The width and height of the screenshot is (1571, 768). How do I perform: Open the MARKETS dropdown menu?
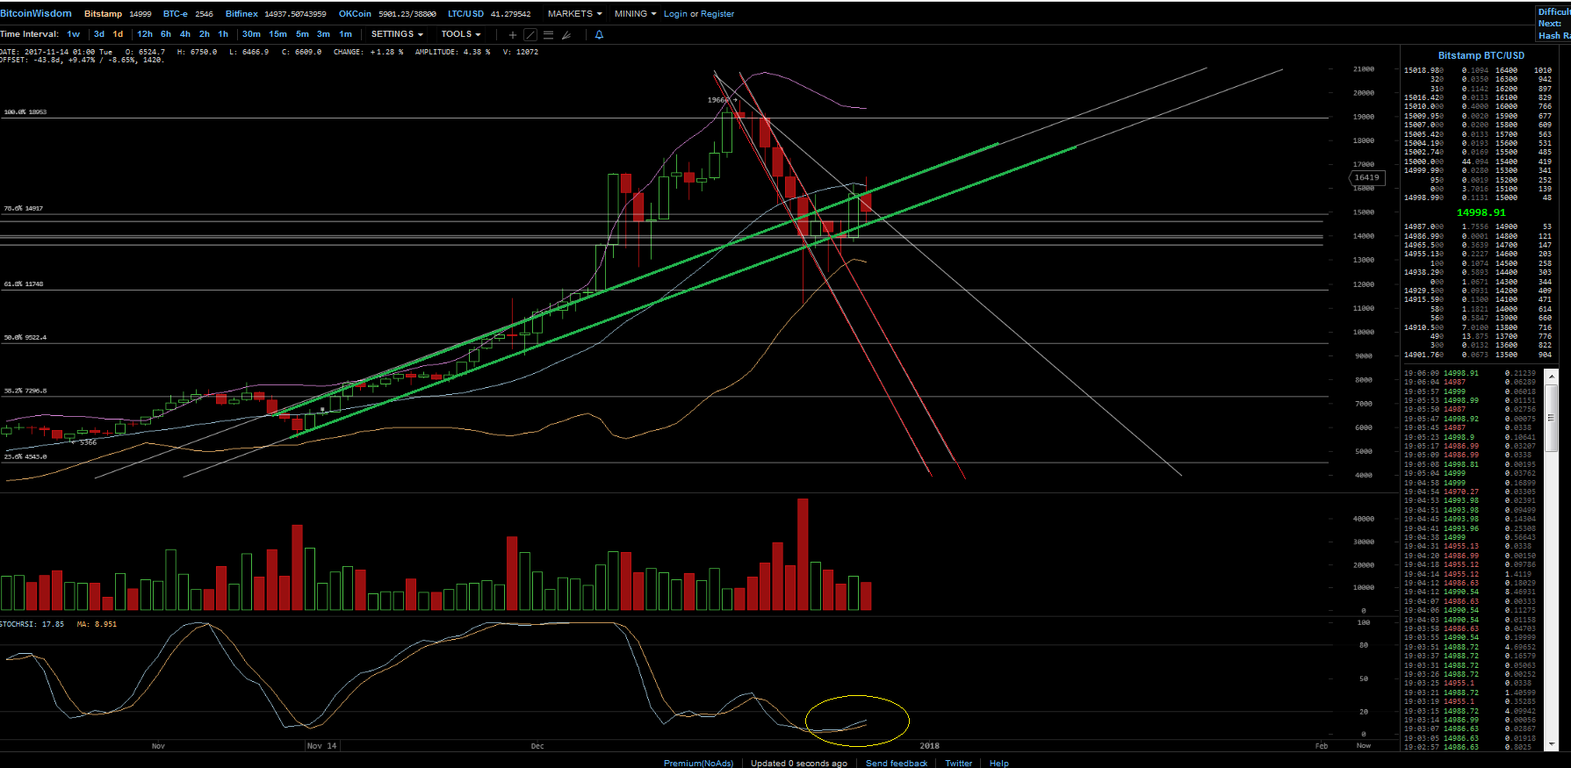(x=574, y=14)
